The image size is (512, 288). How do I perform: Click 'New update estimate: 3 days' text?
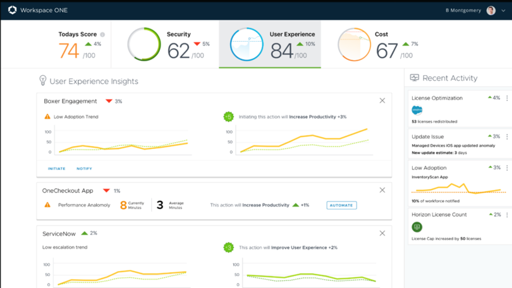[x=439, y=153]
